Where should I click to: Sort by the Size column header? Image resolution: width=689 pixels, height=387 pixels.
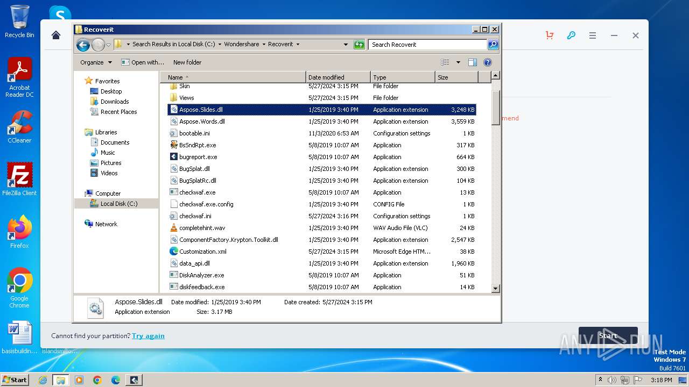coord(456,77)
